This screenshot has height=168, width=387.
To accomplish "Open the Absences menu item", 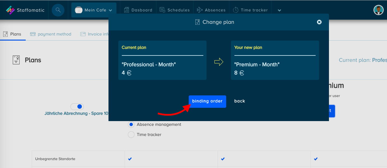I will (x=211, y=10).
